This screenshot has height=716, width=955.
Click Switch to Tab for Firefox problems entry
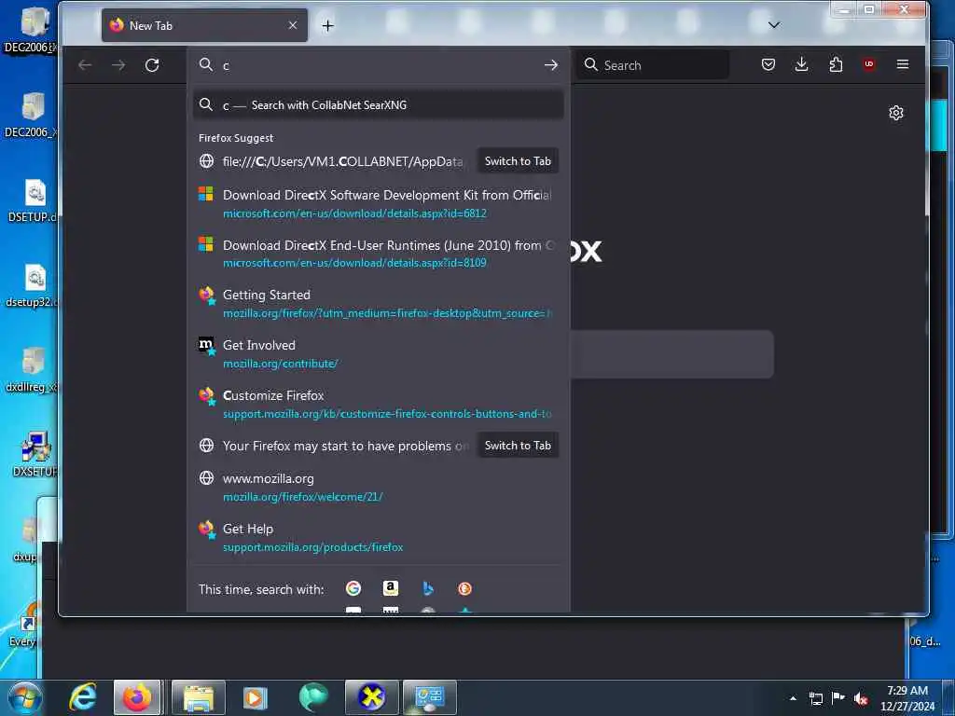tap(518, 445)
